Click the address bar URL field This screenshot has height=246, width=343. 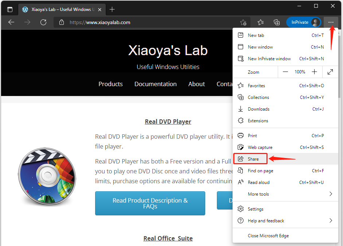click(x=146, y=22)
